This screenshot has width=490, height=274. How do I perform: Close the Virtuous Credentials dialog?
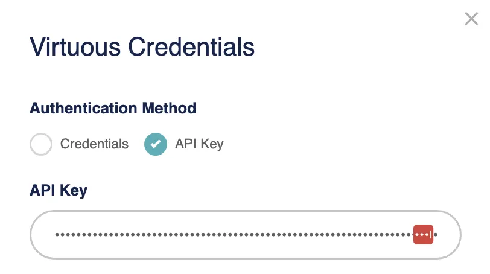(471, 19)
